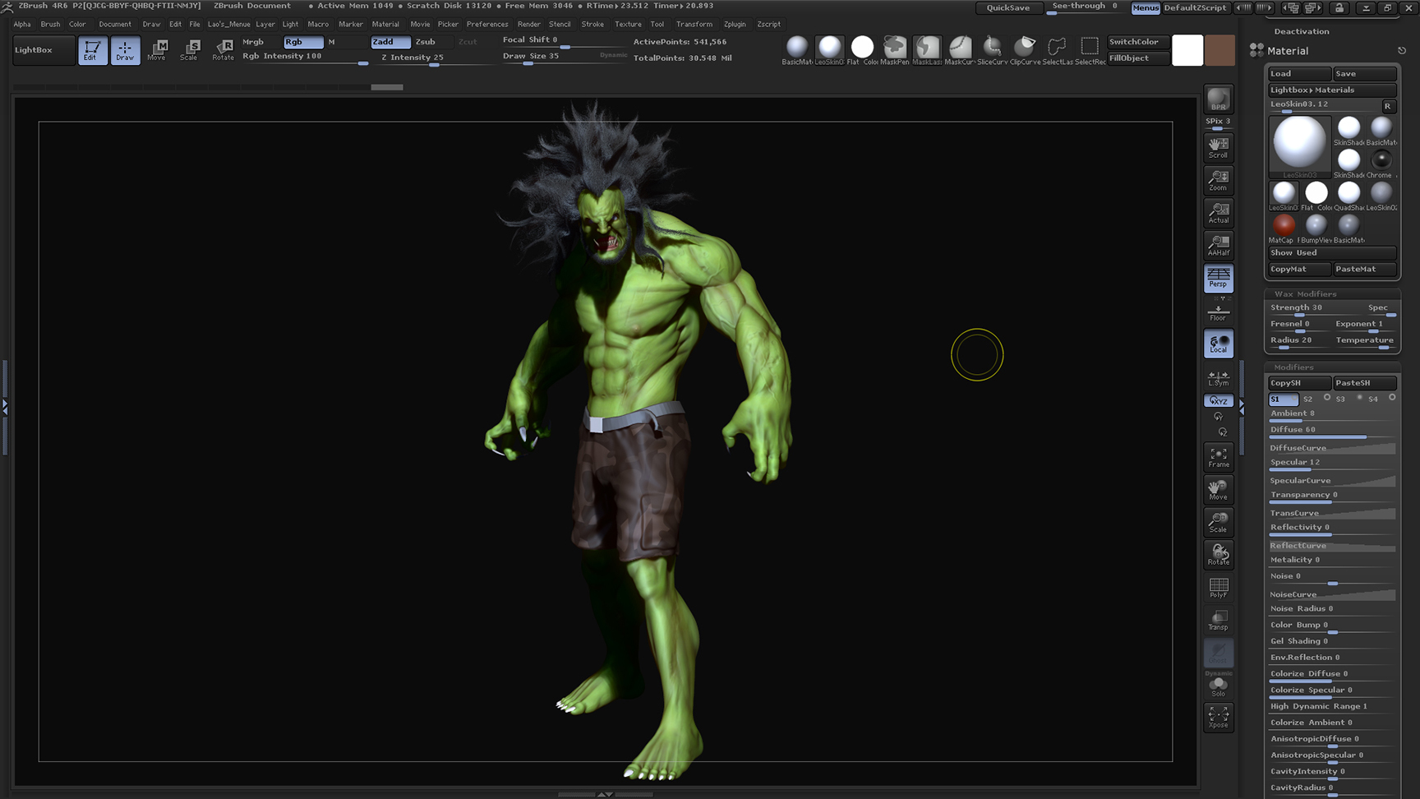Toggle PolyF polyframe display
1420x799 pixels.
pos(1219,587)
